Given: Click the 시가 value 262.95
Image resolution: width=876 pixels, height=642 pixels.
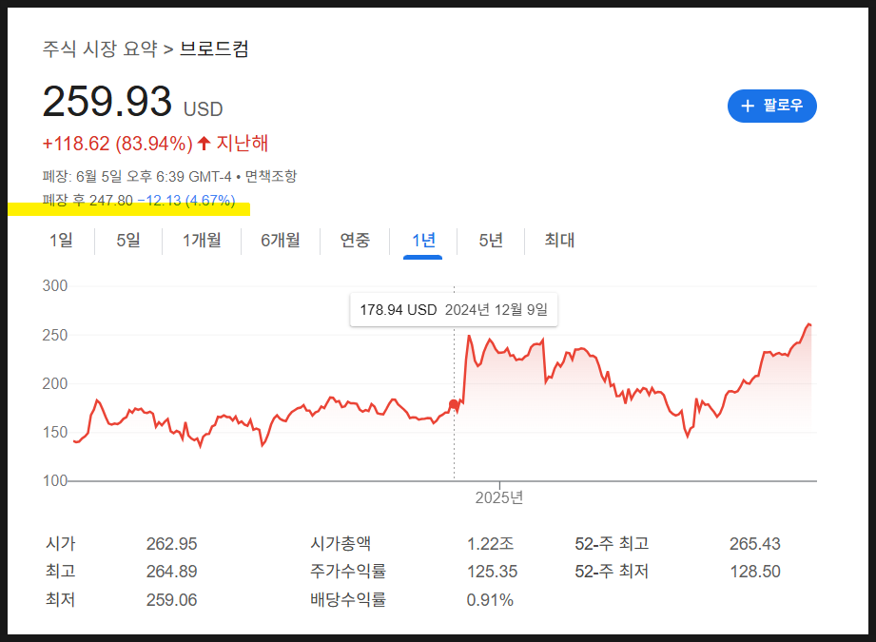Looking at the screenshot, I should click(171, 544).
